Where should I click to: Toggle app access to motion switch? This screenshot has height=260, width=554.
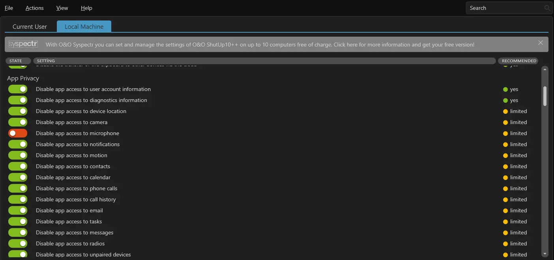[18, 155]
